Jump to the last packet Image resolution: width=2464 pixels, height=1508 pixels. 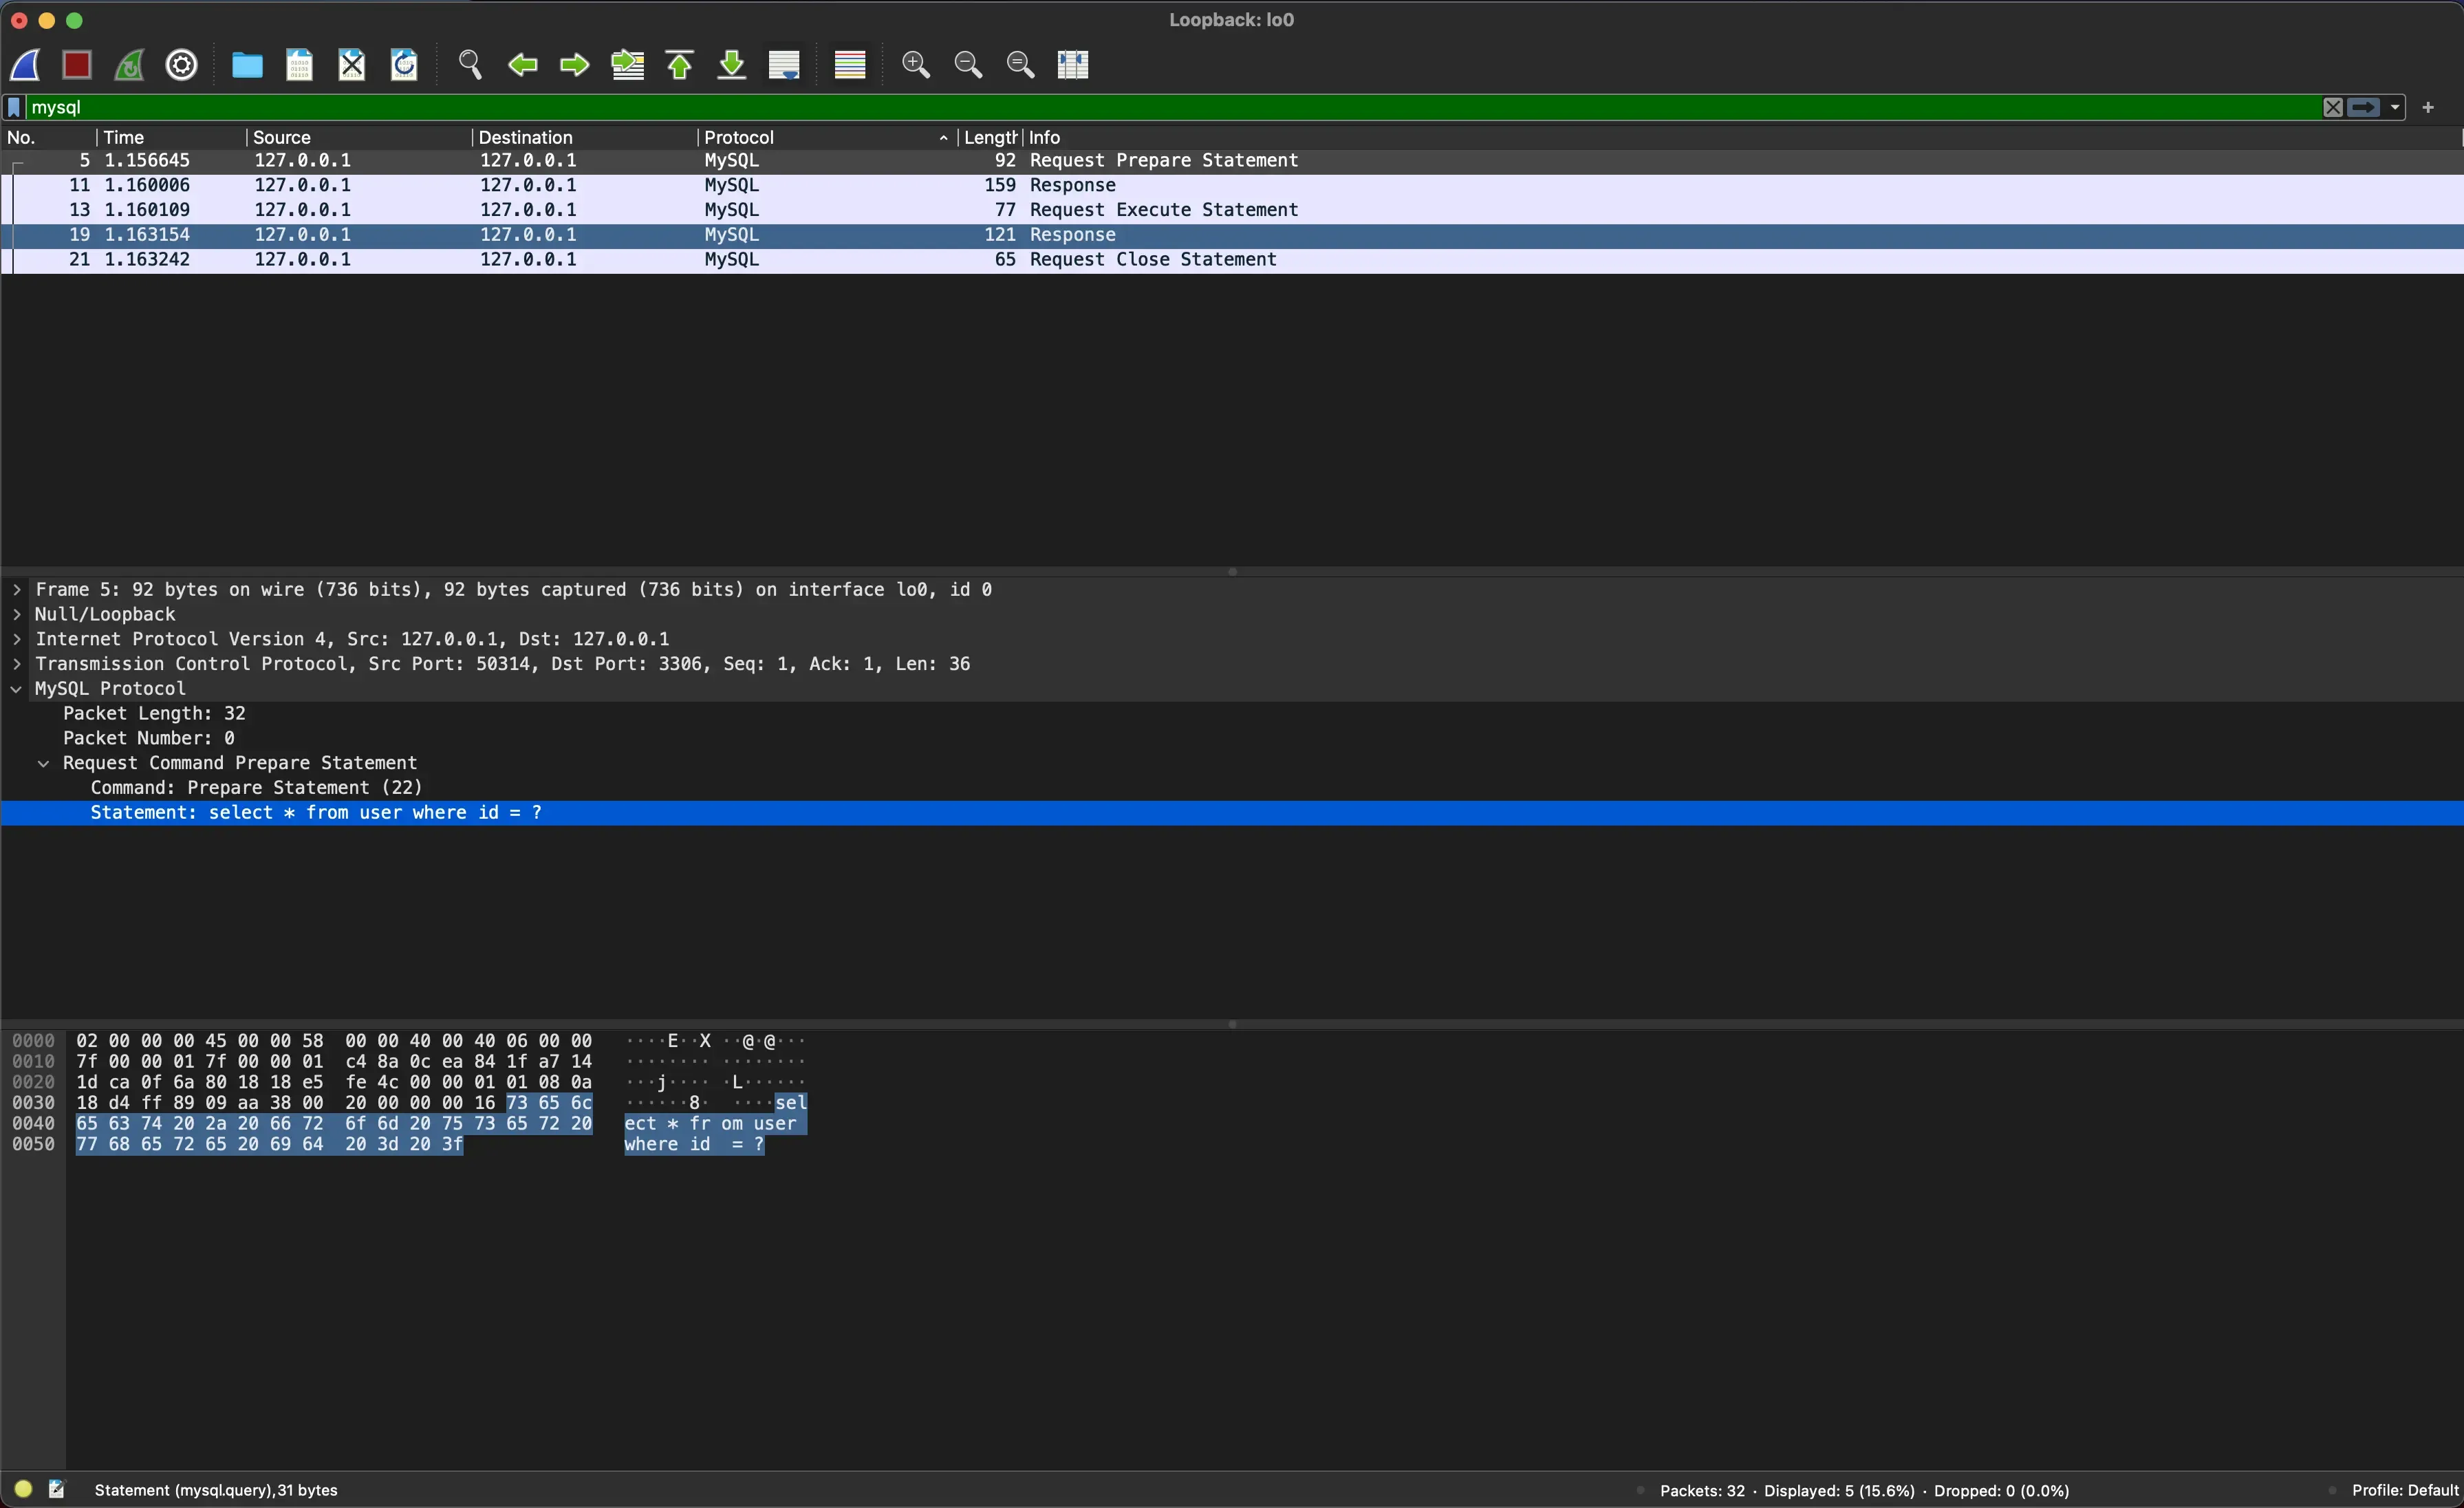[732, 65]
